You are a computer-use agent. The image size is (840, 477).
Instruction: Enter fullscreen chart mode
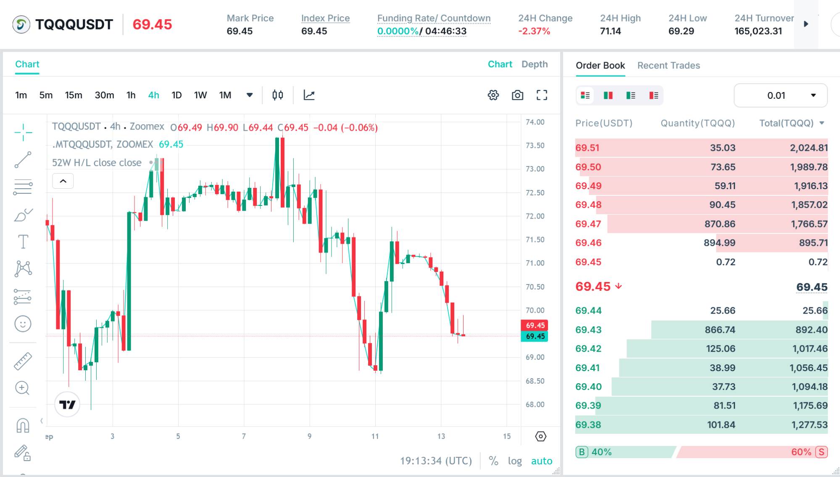click(542, 95)
